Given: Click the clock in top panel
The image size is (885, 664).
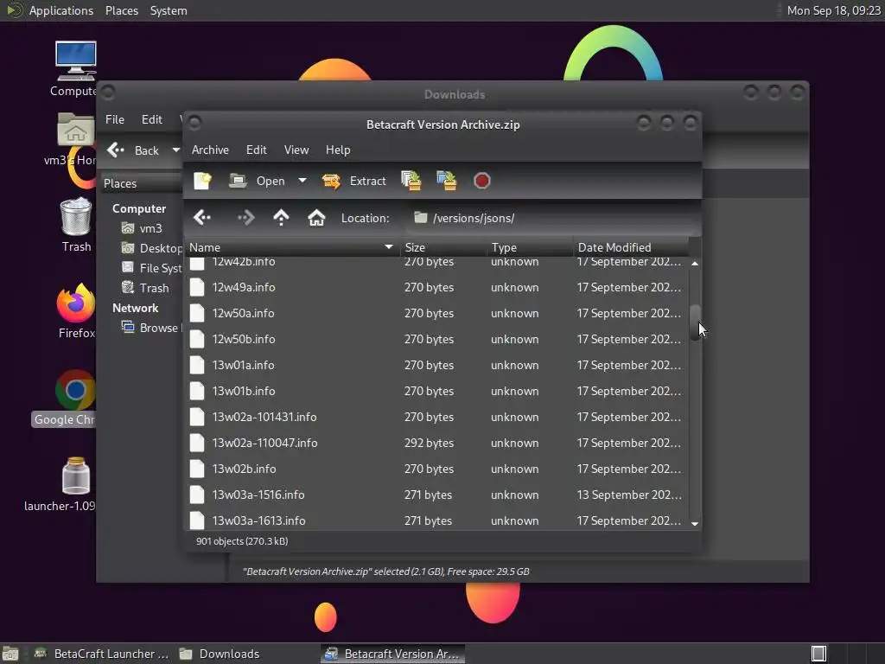Looking at the screenshot, I should (834, 10).
